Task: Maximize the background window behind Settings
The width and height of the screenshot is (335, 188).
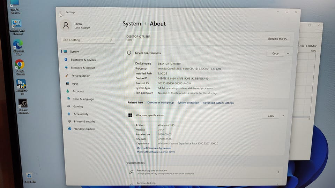Action: tap(310, 25)
